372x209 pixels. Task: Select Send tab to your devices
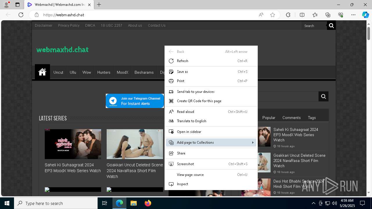click(x=211, y=92)
